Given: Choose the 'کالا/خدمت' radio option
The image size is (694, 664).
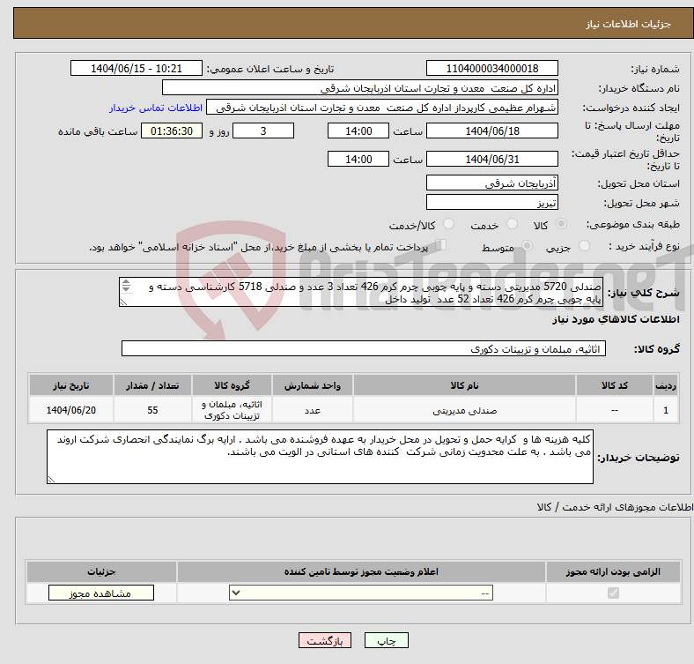Looking at the screenshot, I should [x=448, y=225].
